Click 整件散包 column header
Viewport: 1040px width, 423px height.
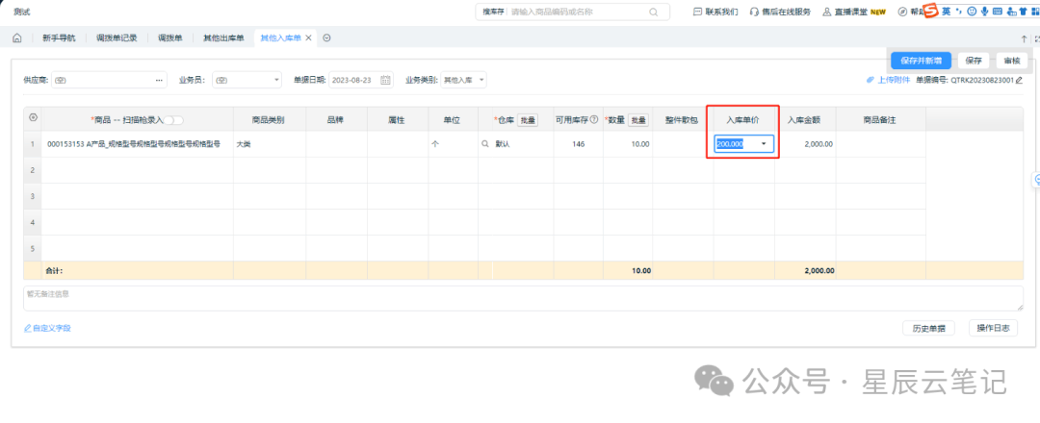pyautogui.click(x=683, y=120)
